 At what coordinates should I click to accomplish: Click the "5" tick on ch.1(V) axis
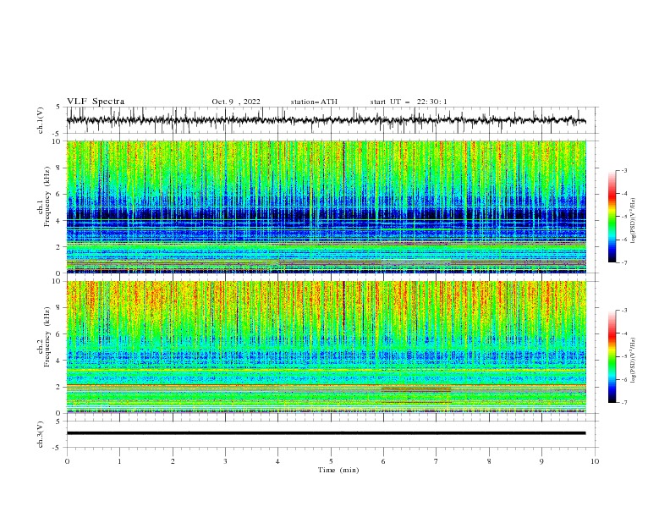pyautogui.click(x=58, y=107)
